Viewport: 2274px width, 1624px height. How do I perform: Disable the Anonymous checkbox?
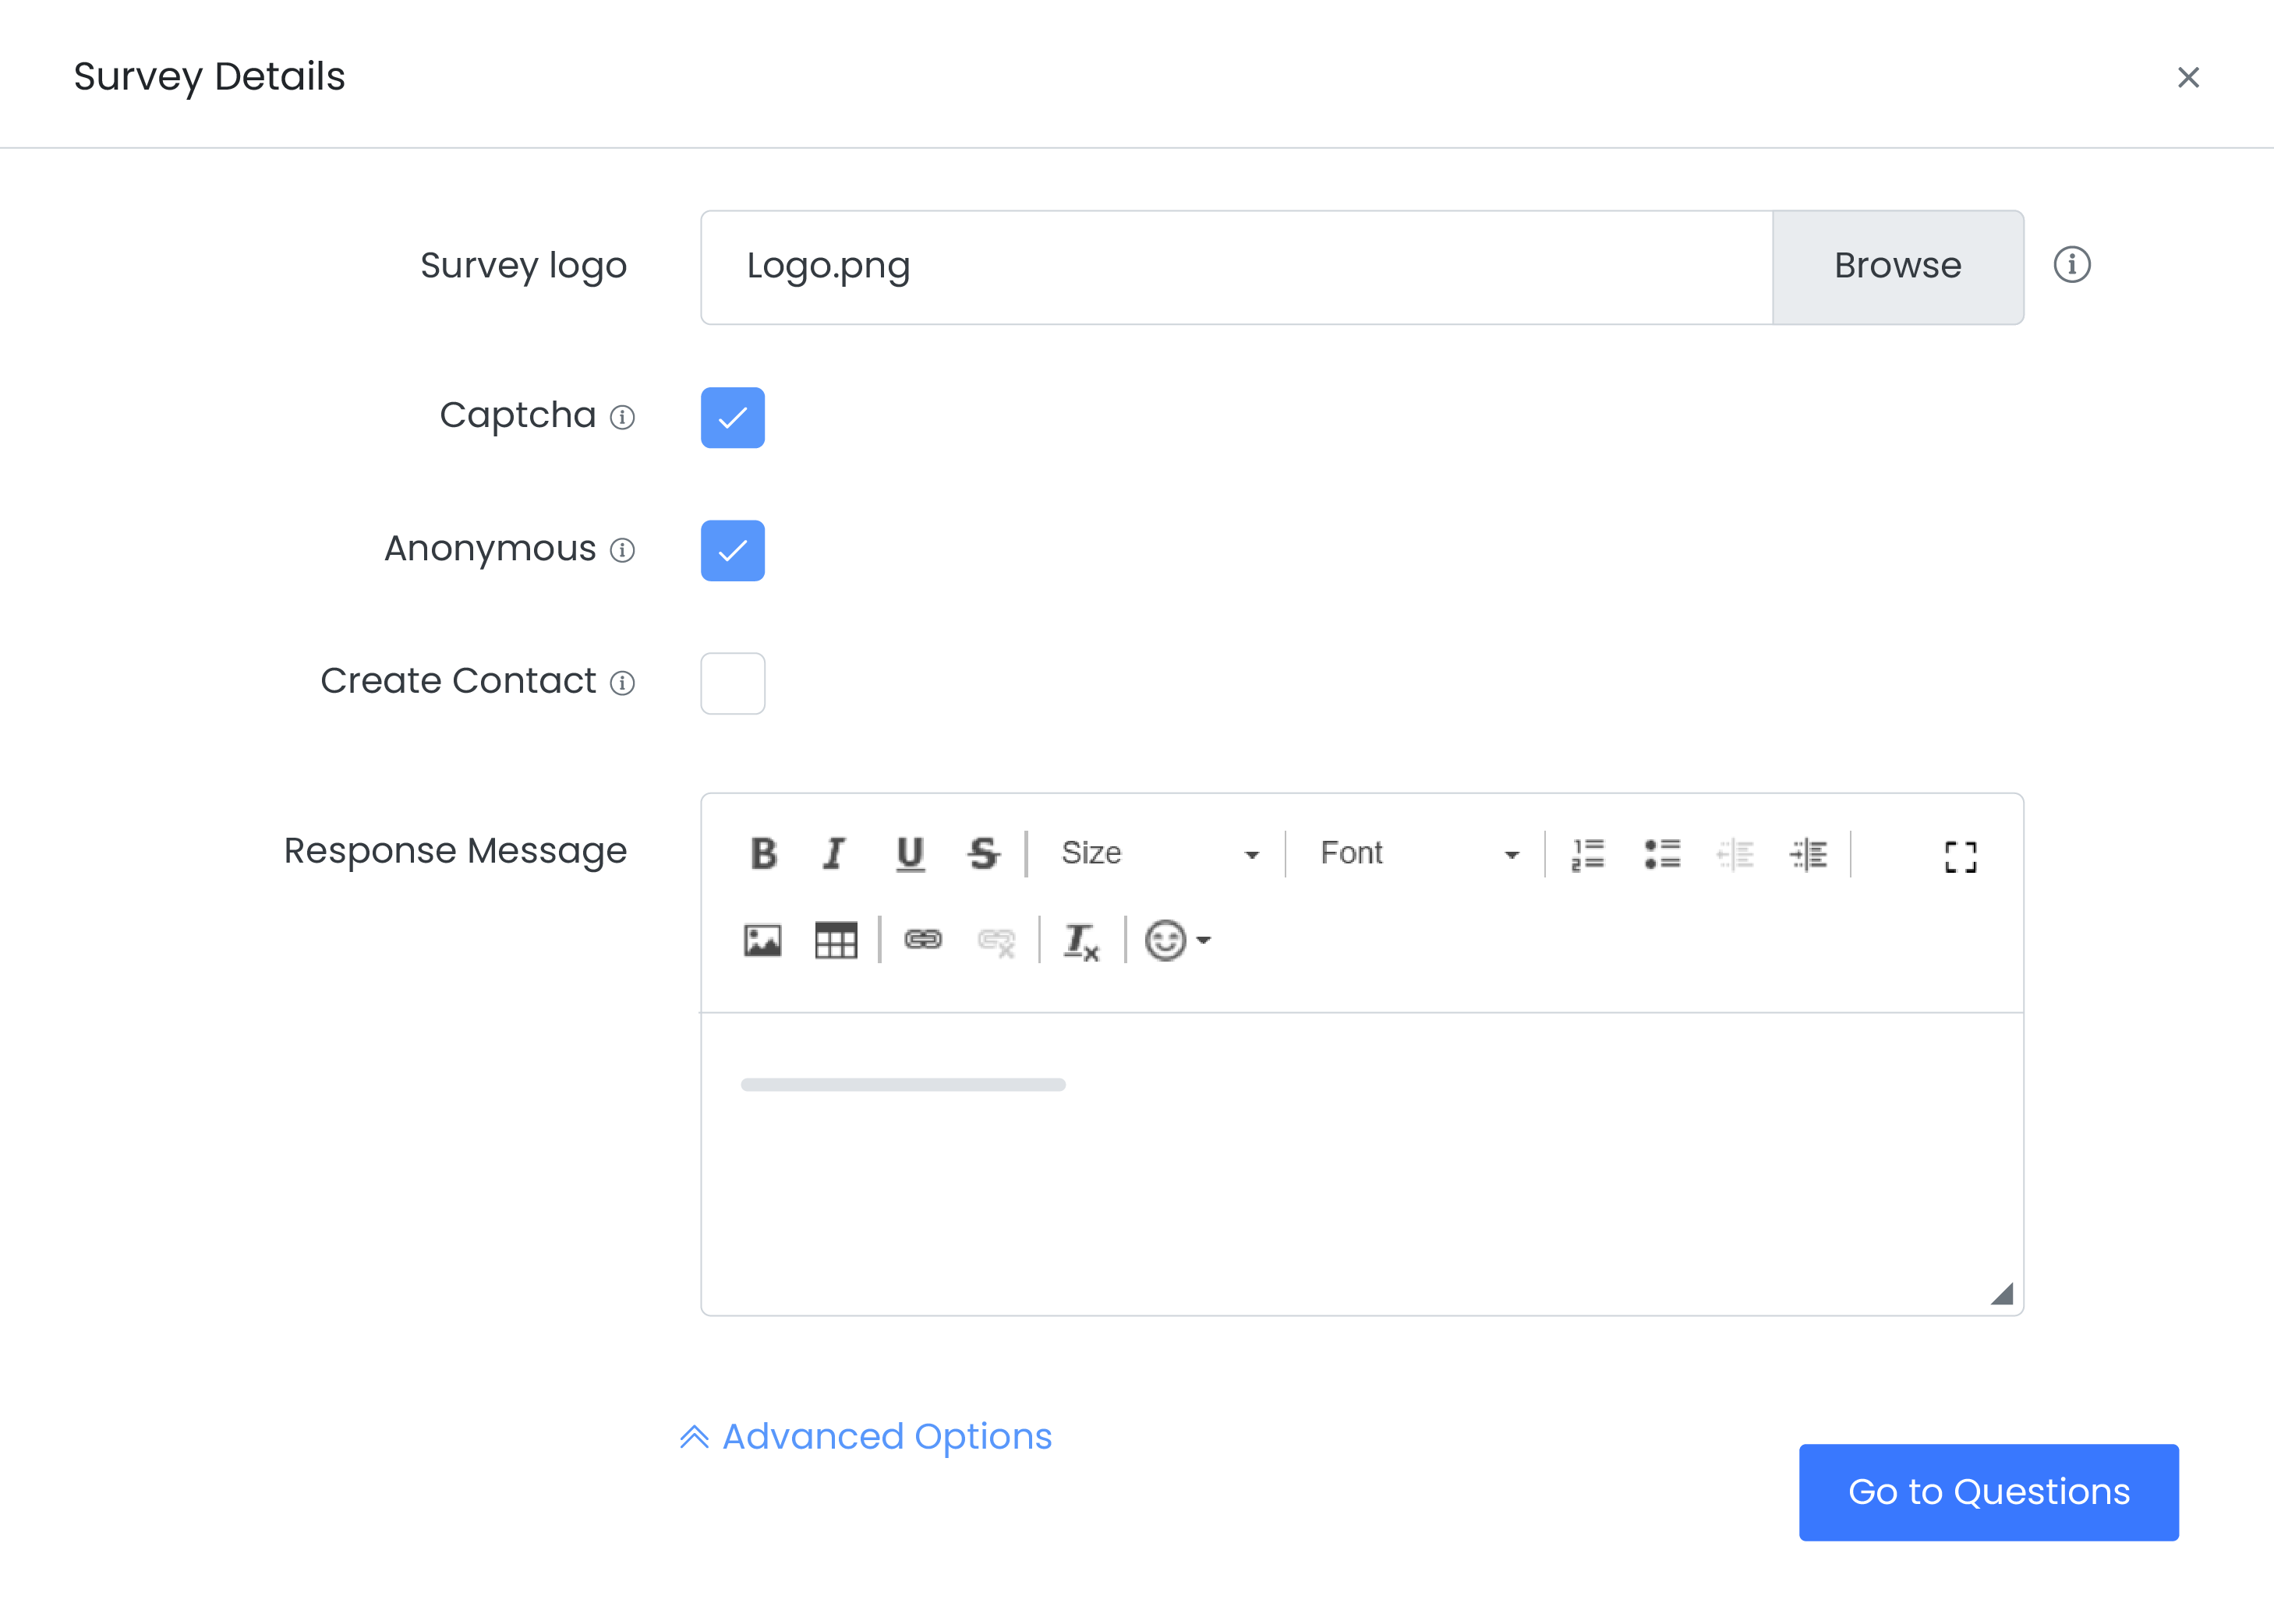[x=732, y=550]
